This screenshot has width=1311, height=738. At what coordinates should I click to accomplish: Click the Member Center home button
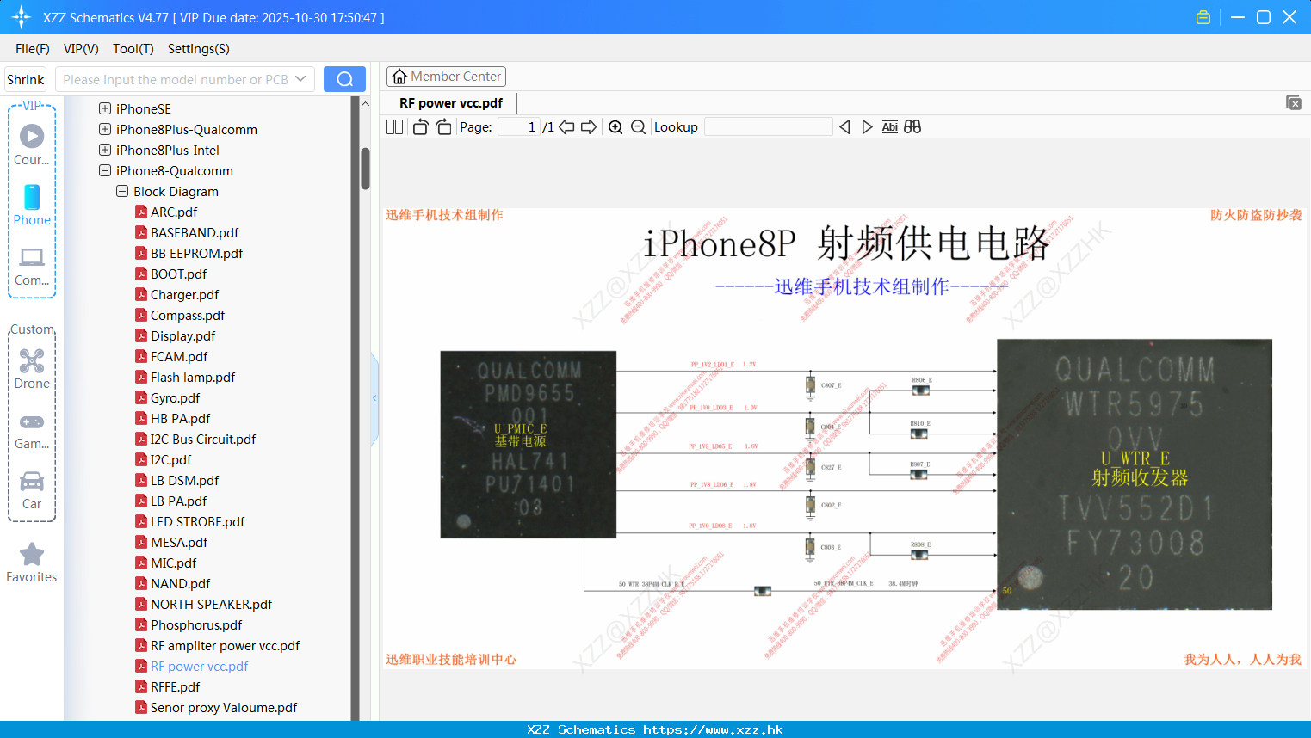point(446,77)
